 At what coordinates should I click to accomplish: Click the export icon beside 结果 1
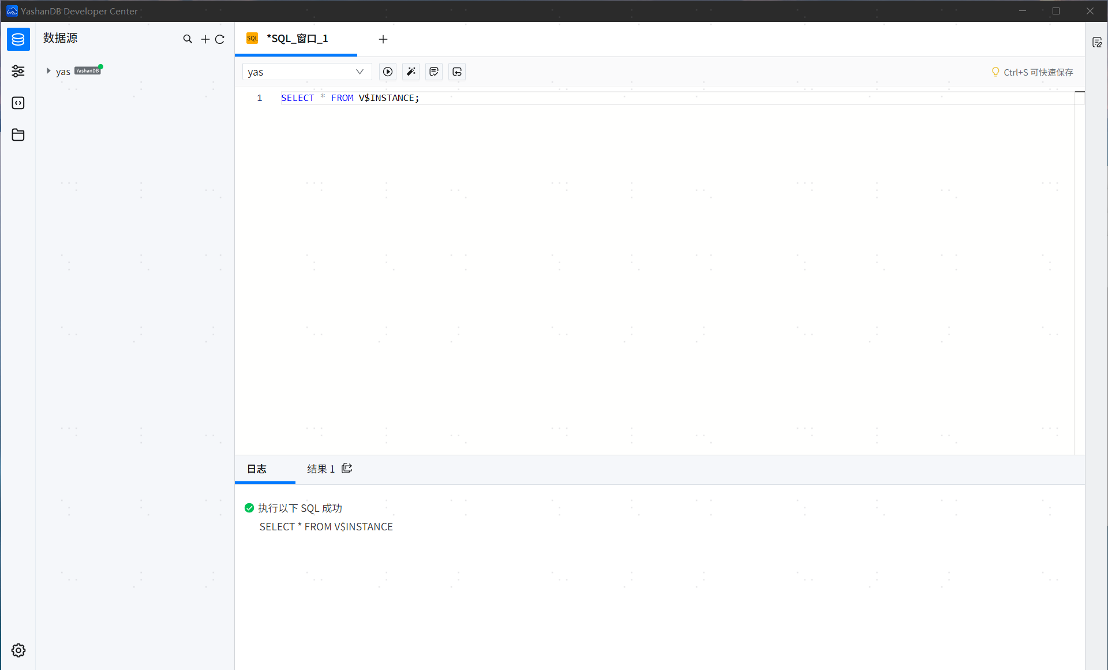[x=347, y=468]
